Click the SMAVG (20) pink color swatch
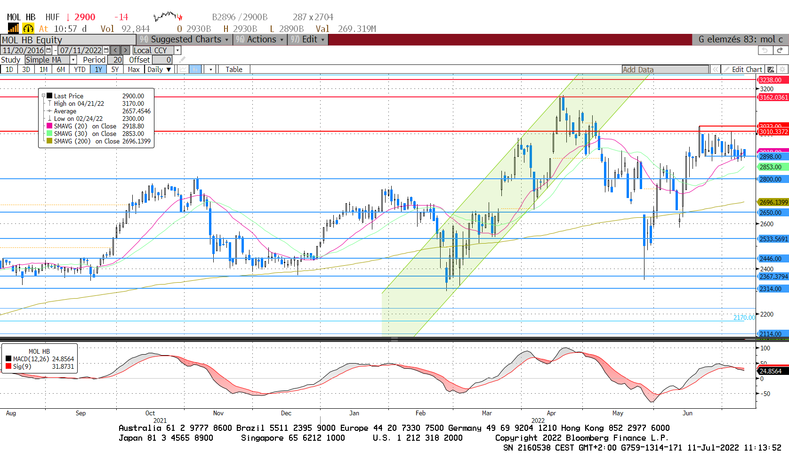Viewport: 789px width, 468px height. pyautogui.click(x=49, y=126)
